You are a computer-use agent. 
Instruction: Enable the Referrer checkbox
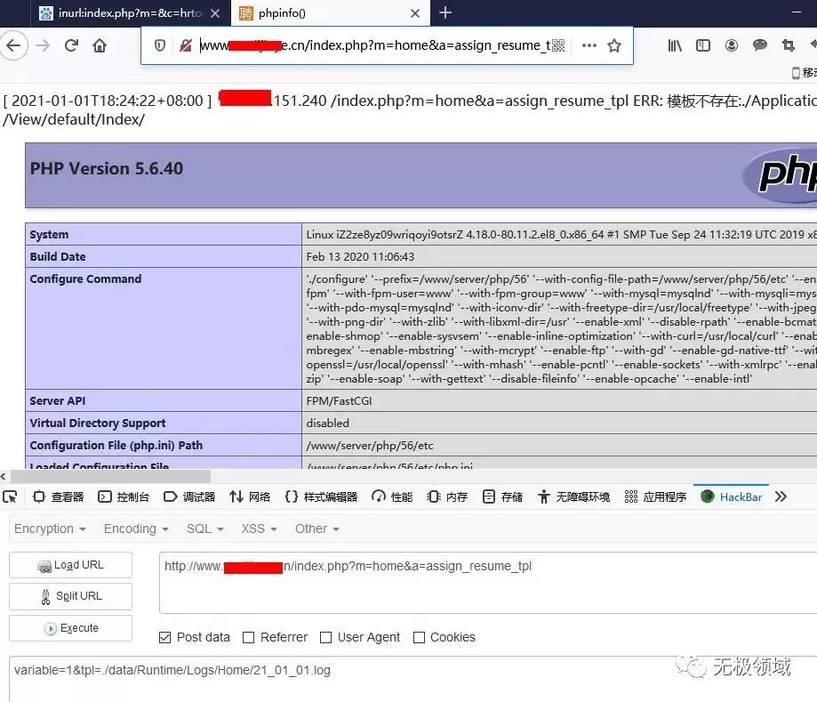[x=249, y=637]
